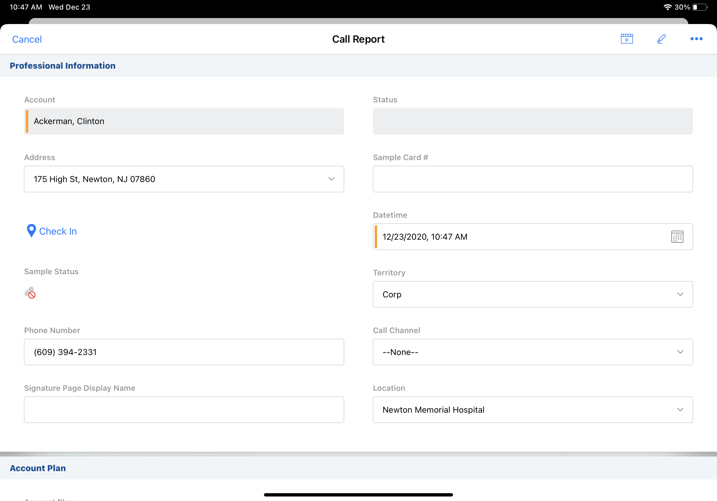717x501 pixels.
Task: Tap the Sample Status pill icon
Action: 30,293
